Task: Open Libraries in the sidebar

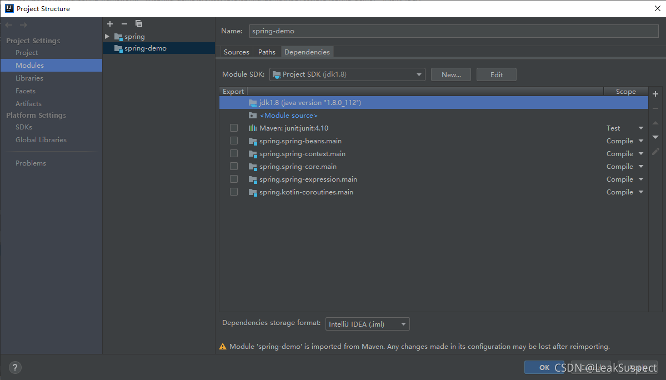Action: pos(29,78)
